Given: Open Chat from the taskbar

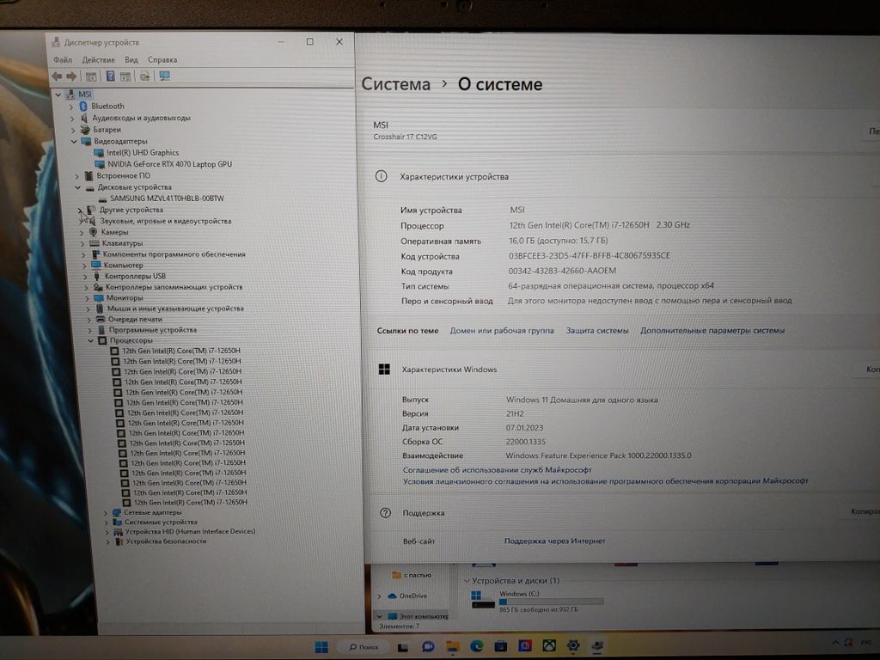Looking at the screenshot, I should tap(428, 647).
